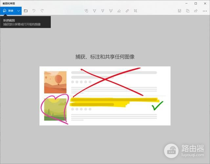
Task: Select the Ballpoint pen tool
Action: coord(94,11)
